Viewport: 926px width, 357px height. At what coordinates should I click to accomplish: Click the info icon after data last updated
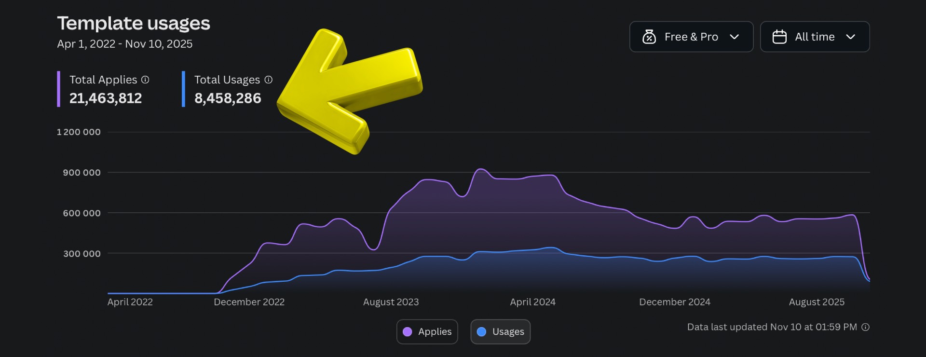coord(866,327)
